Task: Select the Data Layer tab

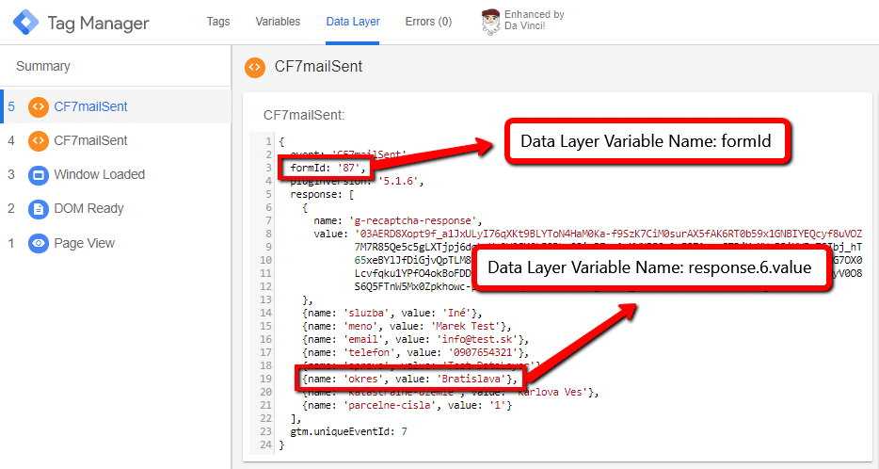Action: click(353, 22)
